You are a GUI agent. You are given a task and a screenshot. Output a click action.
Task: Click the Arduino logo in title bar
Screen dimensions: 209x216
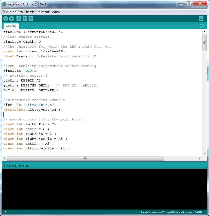tap(4, 4)
